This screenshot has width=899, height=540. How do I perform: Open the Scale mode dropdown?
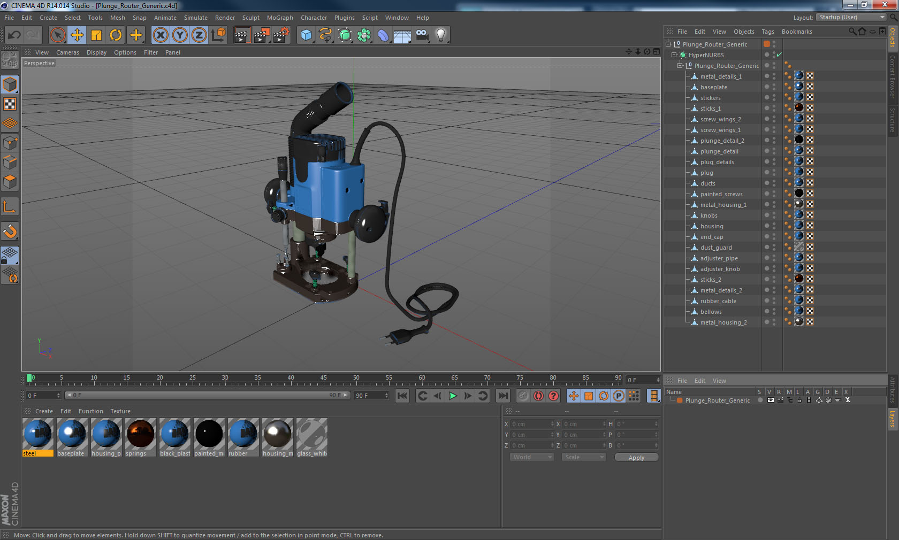click(x=584, y=457)
